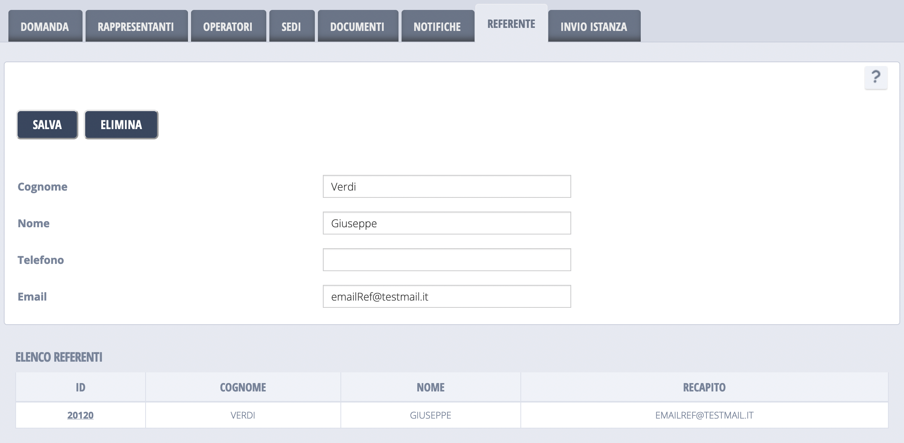Screen dimensions: 904x443
Task: Click the RECAPITO column header
Action: pos(704,387)
